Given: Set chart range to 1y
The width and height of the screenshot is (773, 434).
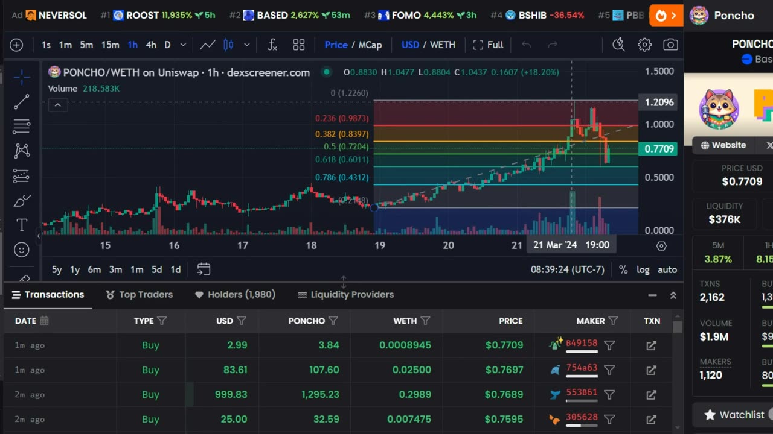Looking at the screenshot, I should [x=74, y=269].
